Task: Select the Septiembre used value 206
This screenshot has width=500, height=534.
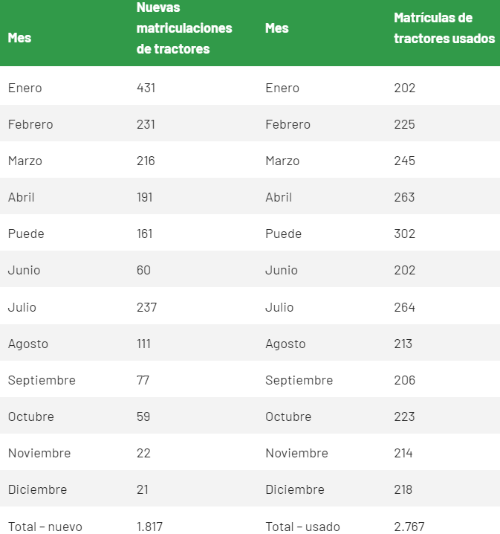Action: [404, 380]
